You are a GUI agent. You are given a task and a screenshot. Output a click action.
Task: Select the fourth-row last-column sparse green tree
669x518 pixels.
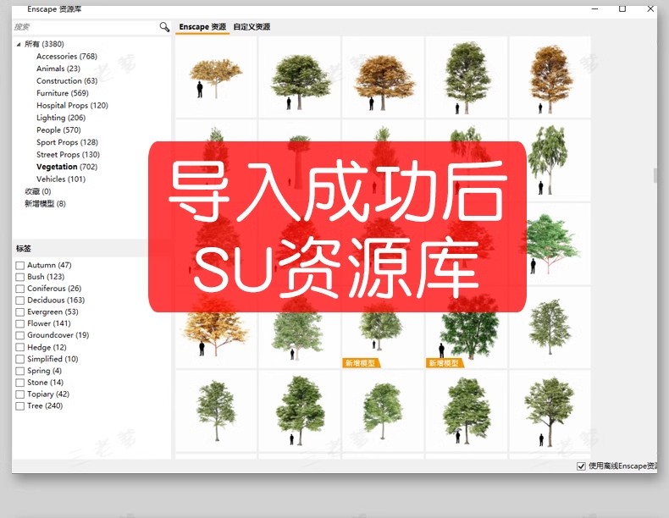550,328
